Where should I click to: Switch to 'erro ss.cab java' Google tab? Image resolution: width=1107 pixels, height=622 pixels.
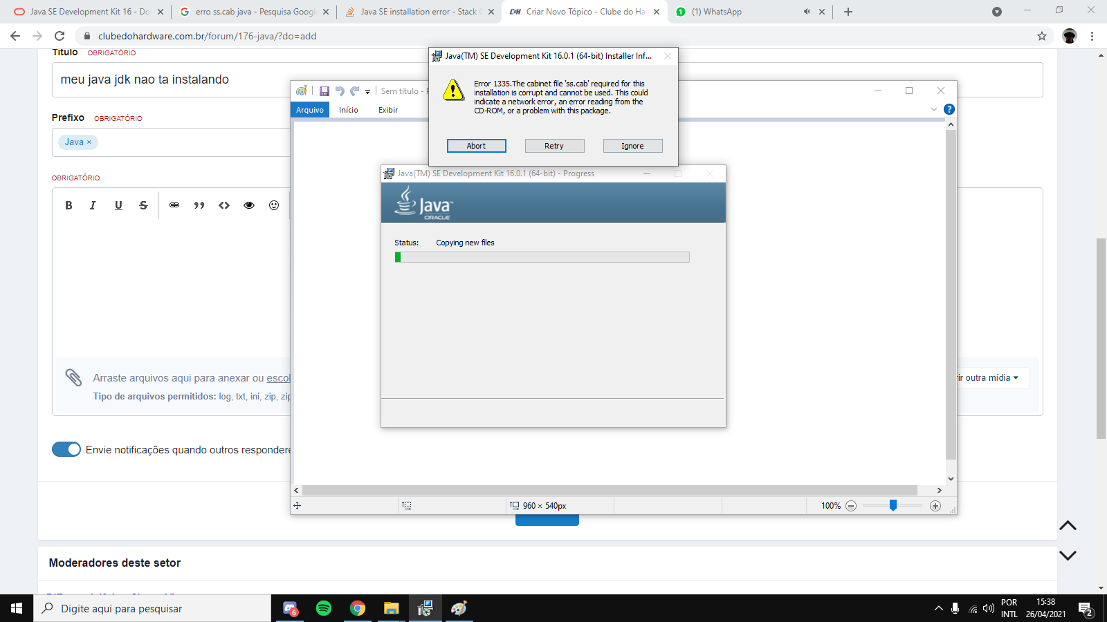253,12
